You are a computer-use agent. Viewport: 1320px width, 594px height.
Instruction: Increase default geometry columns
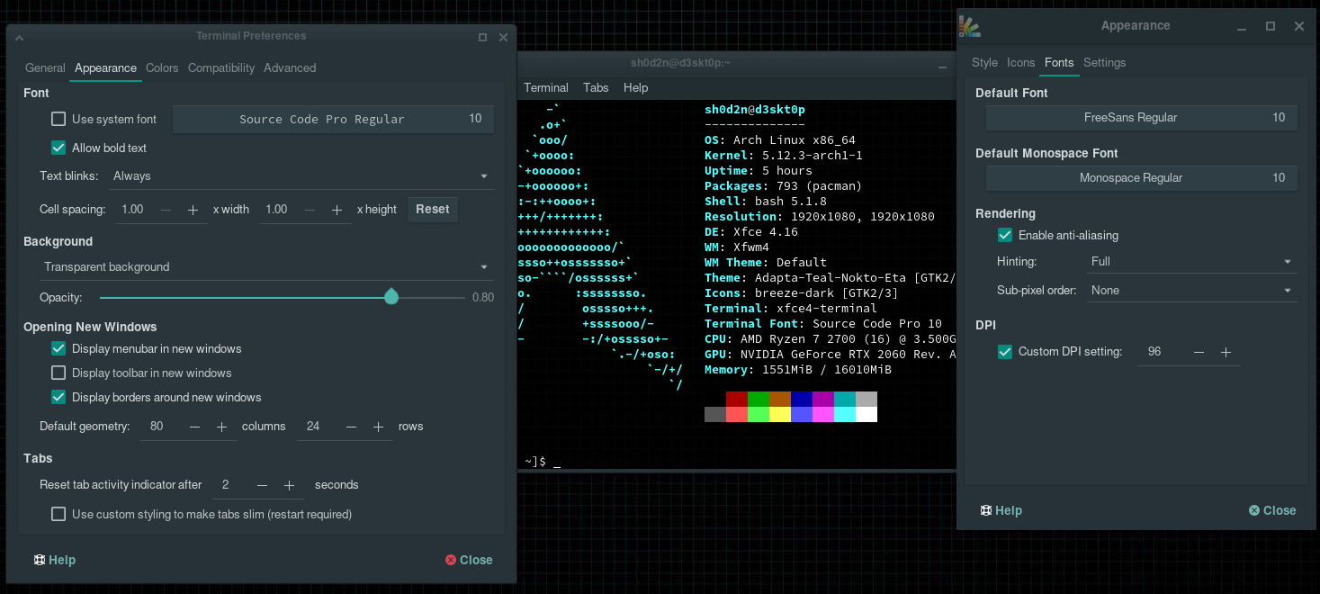[221, 427]
